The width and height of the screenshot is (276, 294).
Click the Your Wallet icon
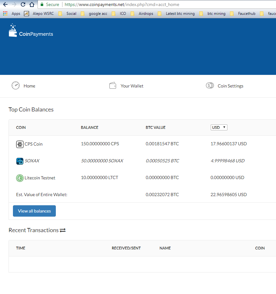click(113, 86)
